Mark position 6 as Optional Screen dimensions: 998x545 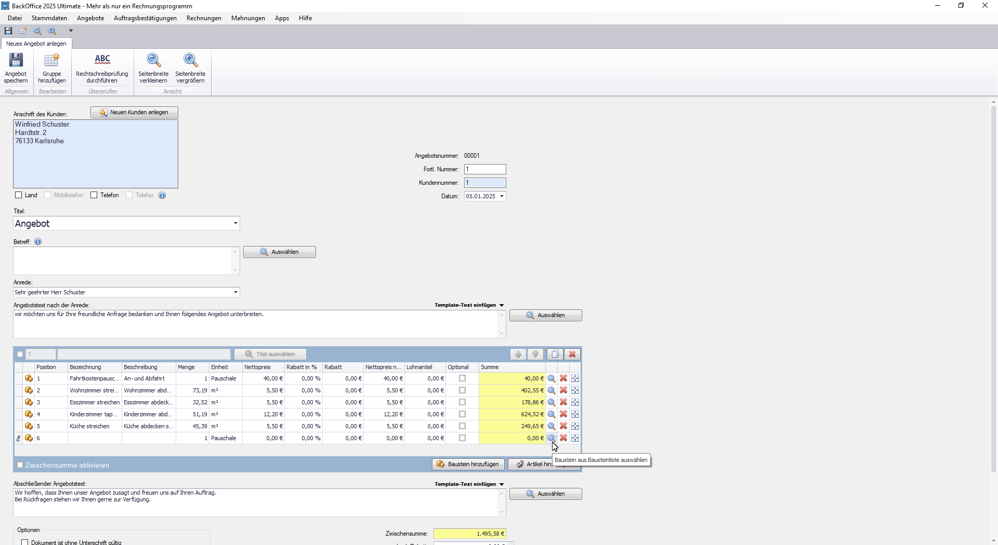[463, 438]
